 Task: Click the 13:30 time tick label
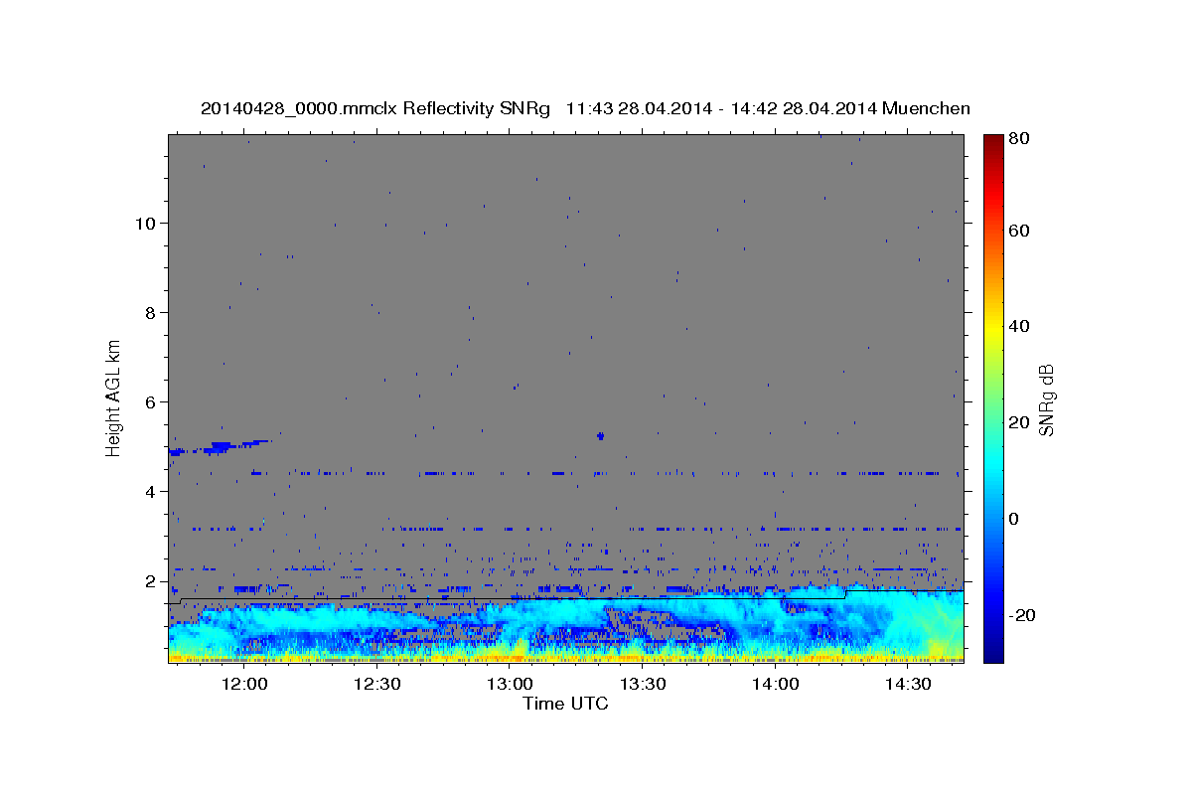(x=642, y=685)
